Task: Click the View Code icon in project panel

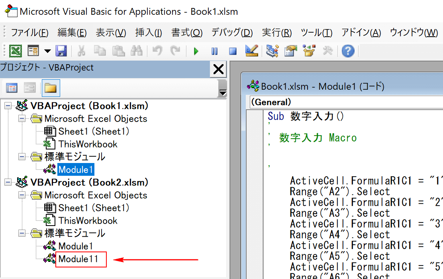Action: point(12,88)
